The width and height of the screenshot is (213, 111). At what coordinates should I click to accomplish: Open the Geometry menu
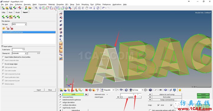27,4
